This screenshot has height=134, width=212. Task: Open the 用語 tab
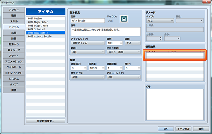[14, 90]
